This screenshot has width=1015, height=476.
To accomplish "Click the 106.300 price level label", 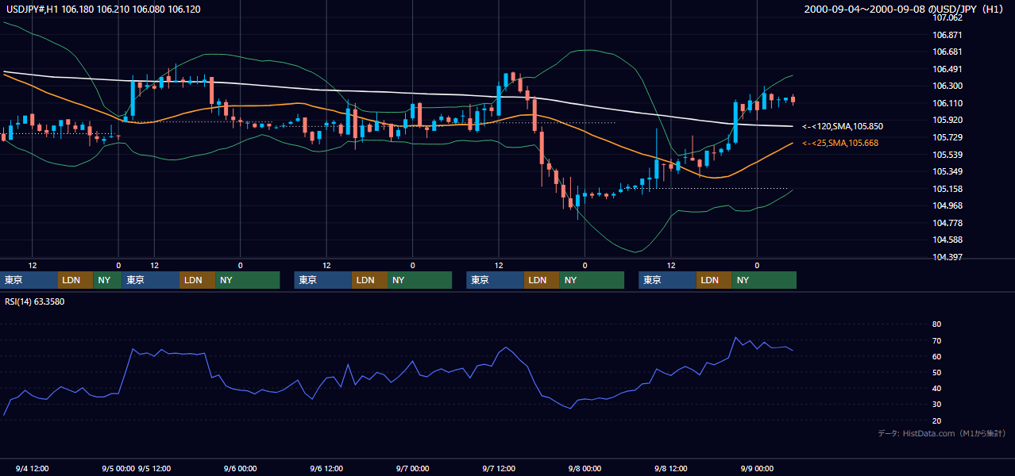I will pyautogui.click(x=947, y=86).
